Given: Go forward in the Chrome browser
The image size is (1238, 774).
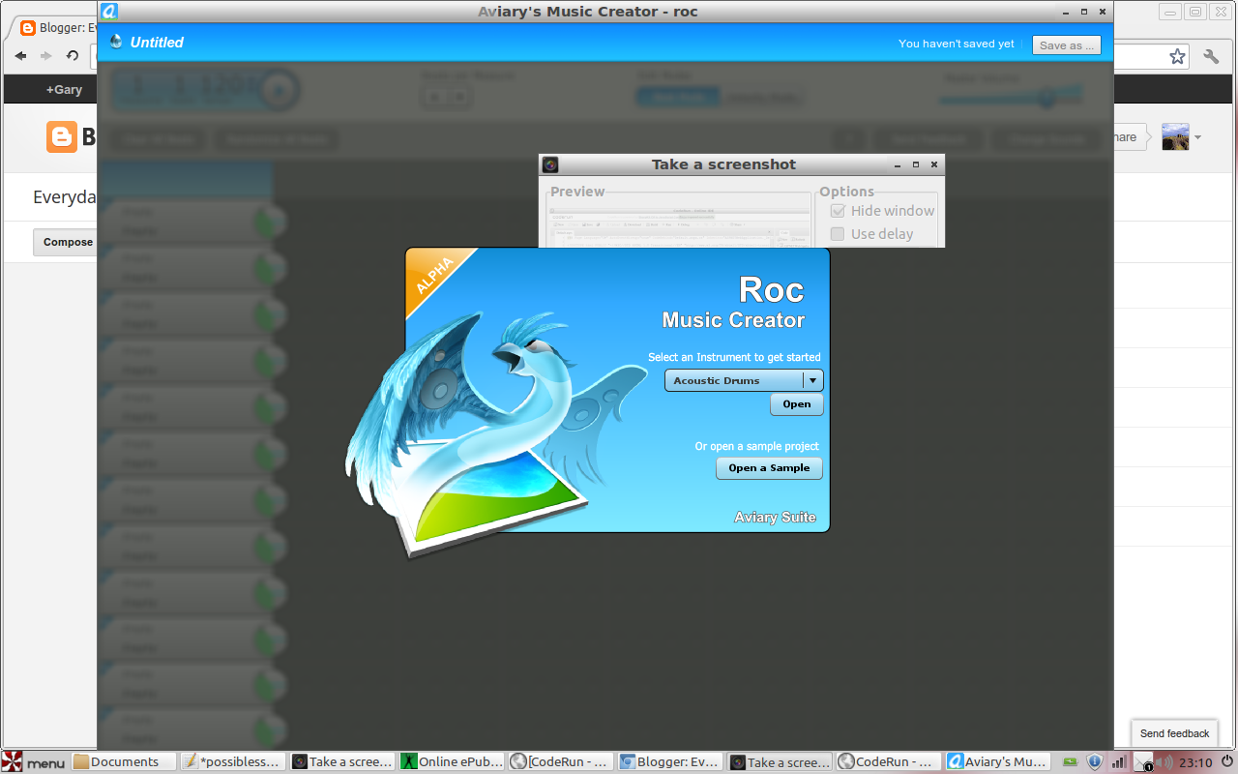Looking at the screenshot, I should click(46, 56).
